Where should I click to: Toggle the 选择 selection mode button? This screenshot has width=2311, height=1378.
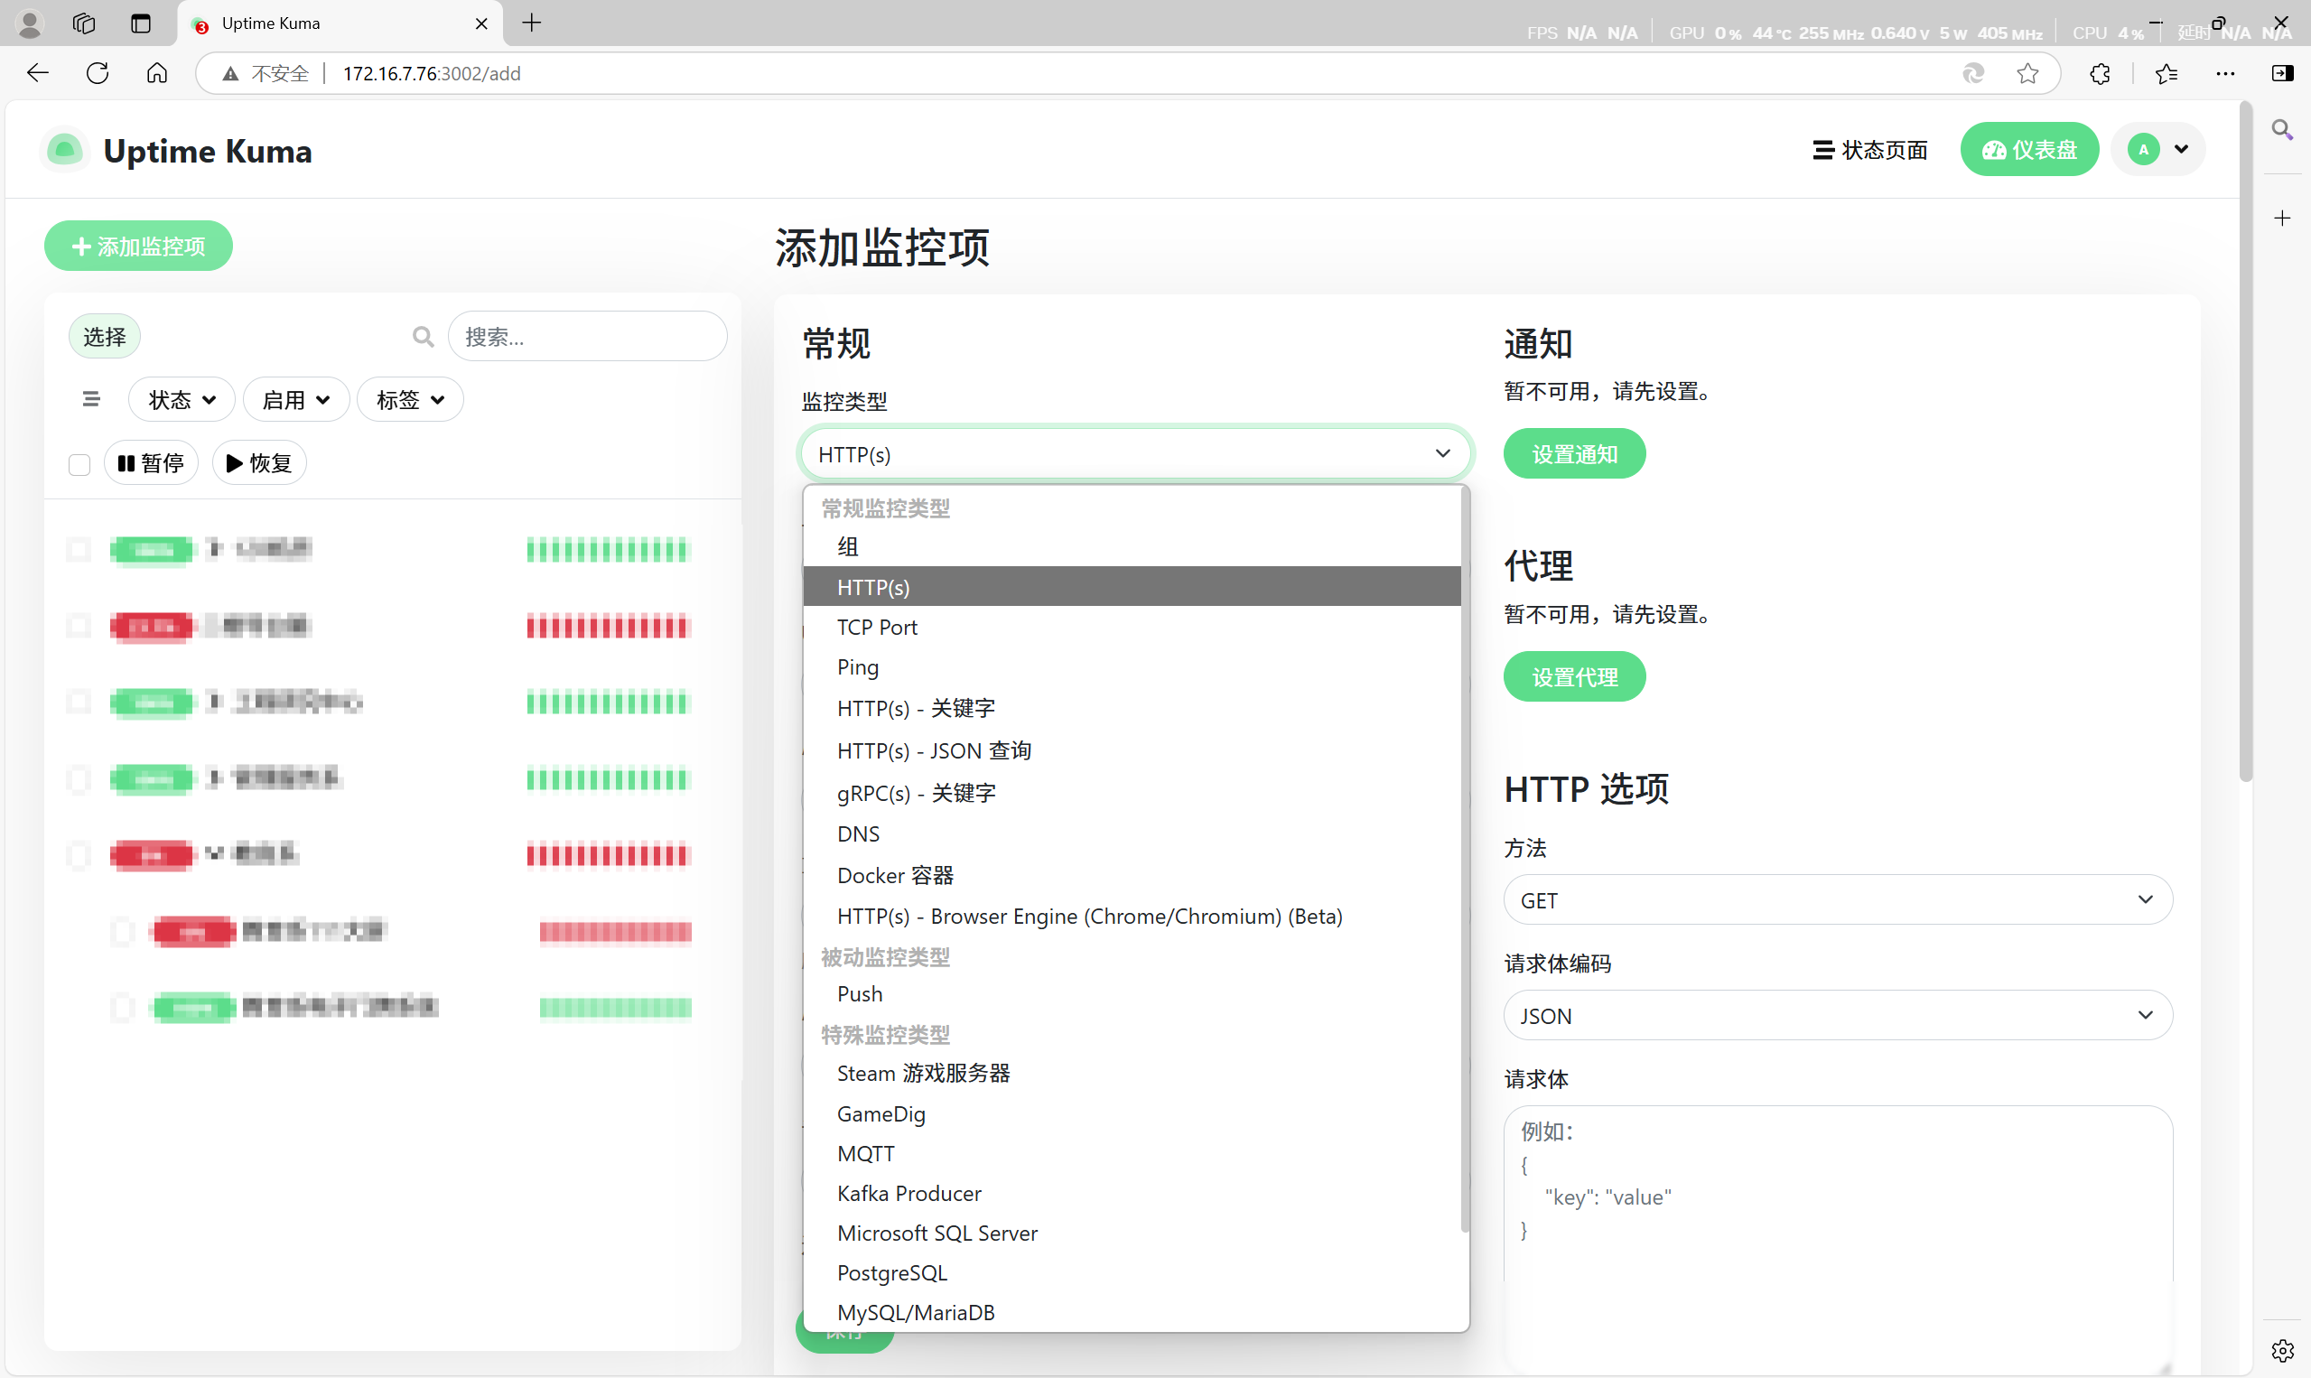pos(104,337)
